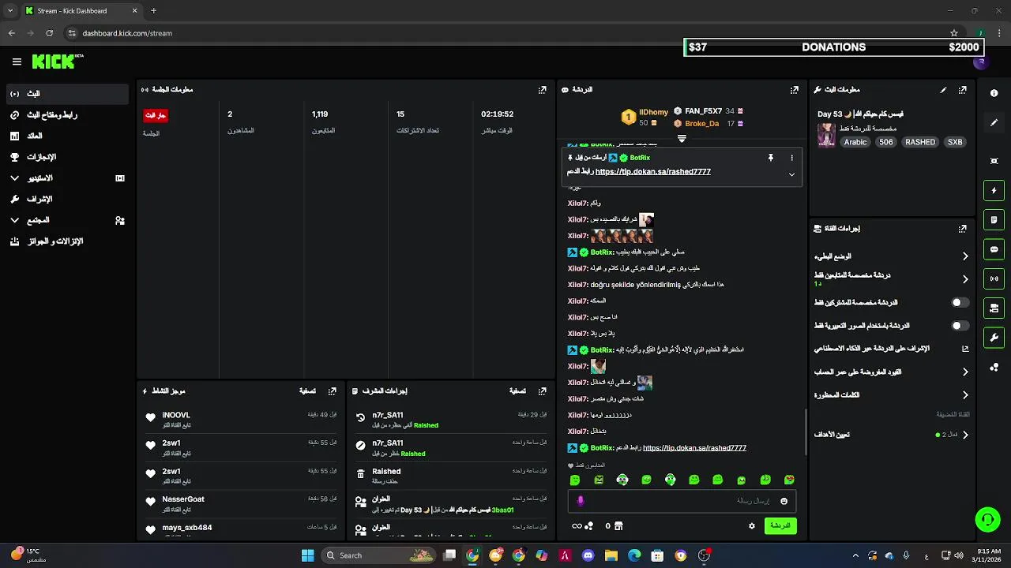
Task: Pop out the moderator actions panel
Action: click(x=542, y=390)
